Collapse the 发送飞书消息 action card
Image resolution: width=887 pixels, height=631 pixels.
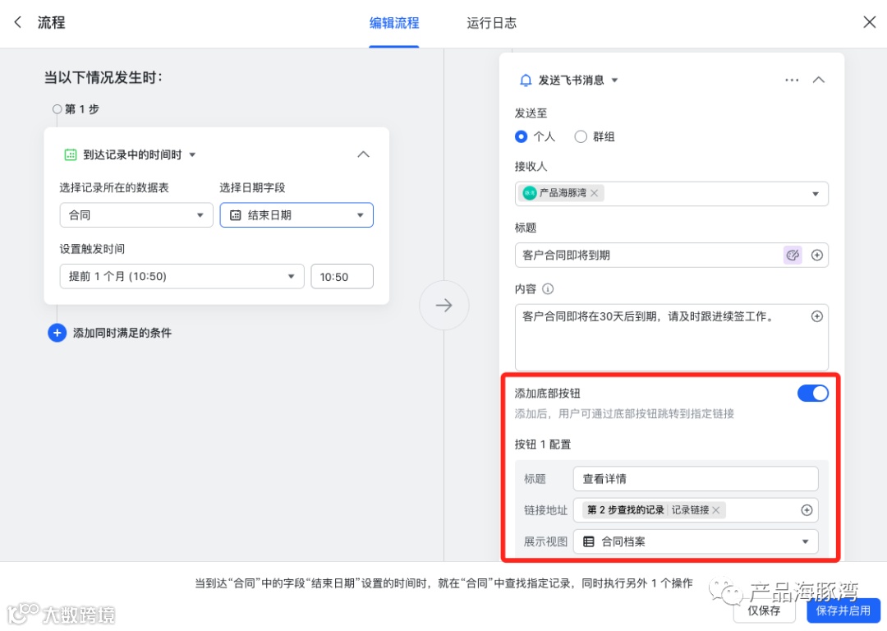(819, 81)
